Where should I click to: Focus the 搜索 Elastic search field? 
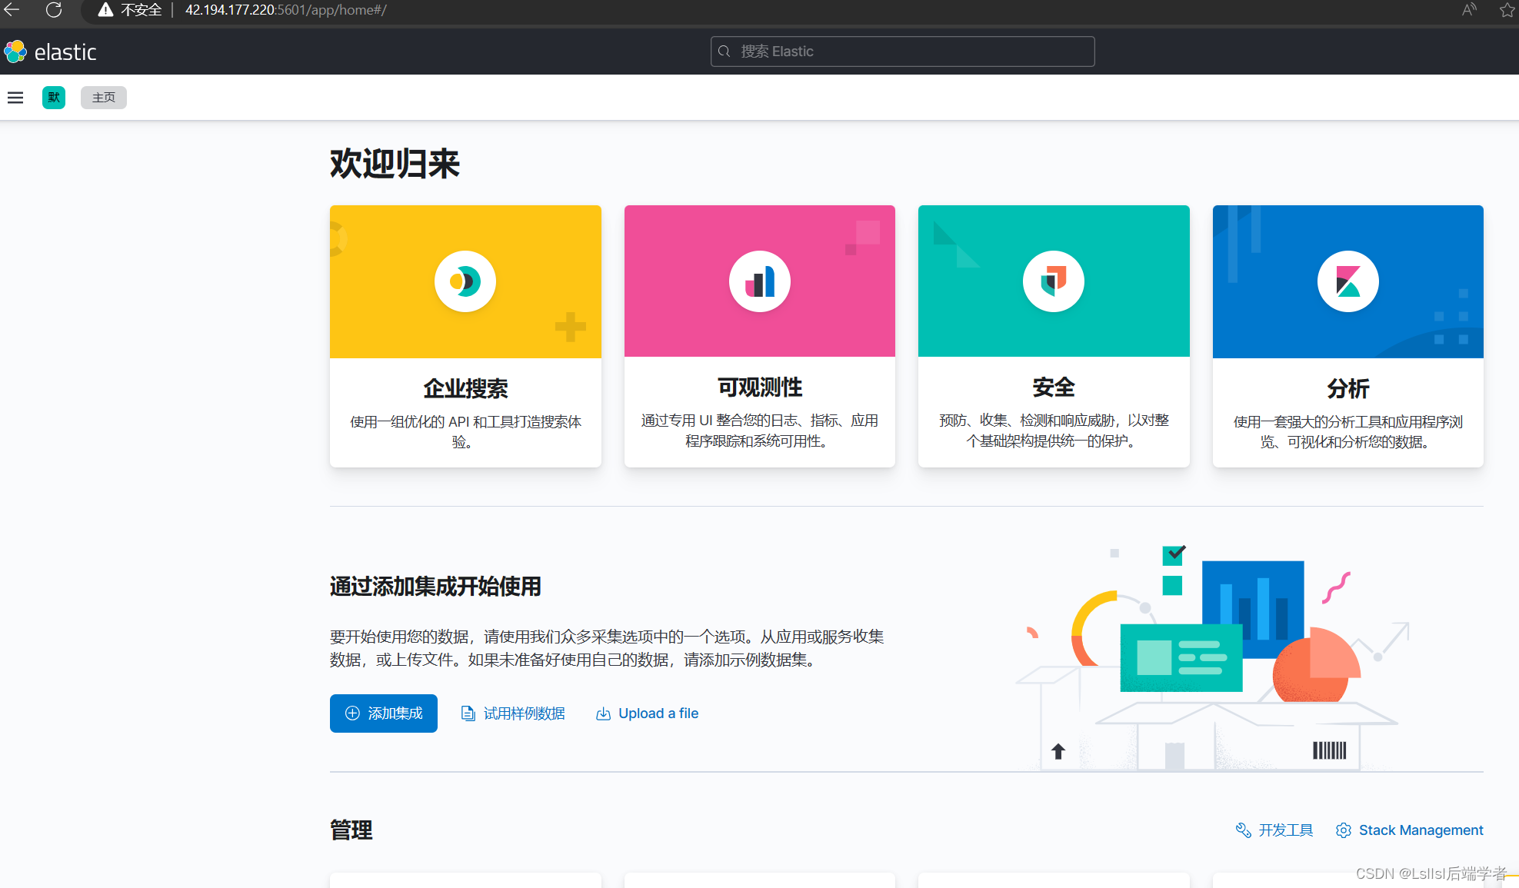pos(902,52)
